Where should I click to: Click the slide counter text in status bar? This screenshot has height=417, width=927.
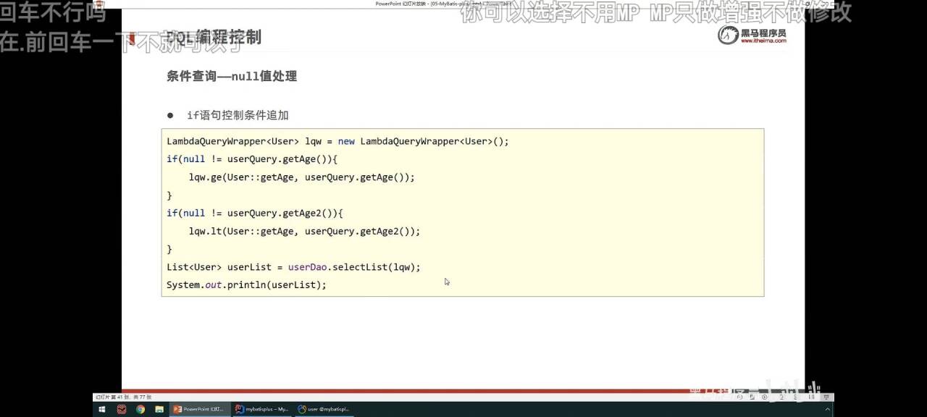point(124,397)
